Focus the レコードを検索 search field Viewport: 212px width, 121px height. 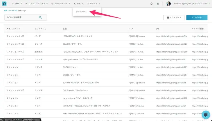pos(22,17)
